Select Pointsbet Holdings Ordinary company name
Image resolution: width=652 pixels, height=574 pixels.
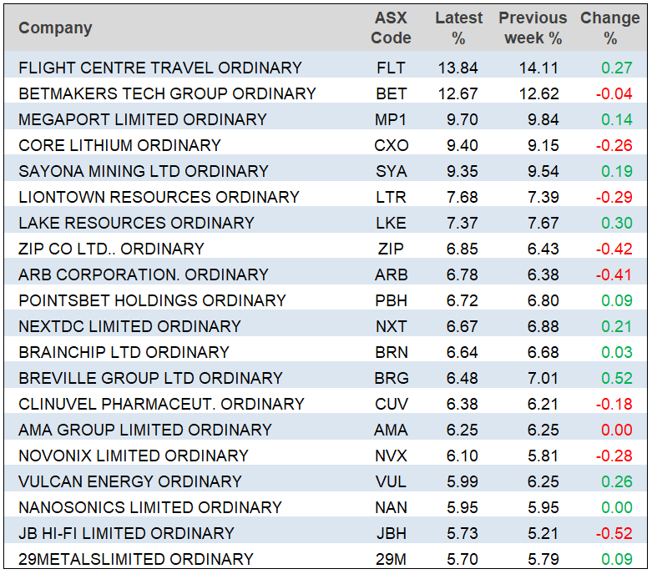(152, 300)
